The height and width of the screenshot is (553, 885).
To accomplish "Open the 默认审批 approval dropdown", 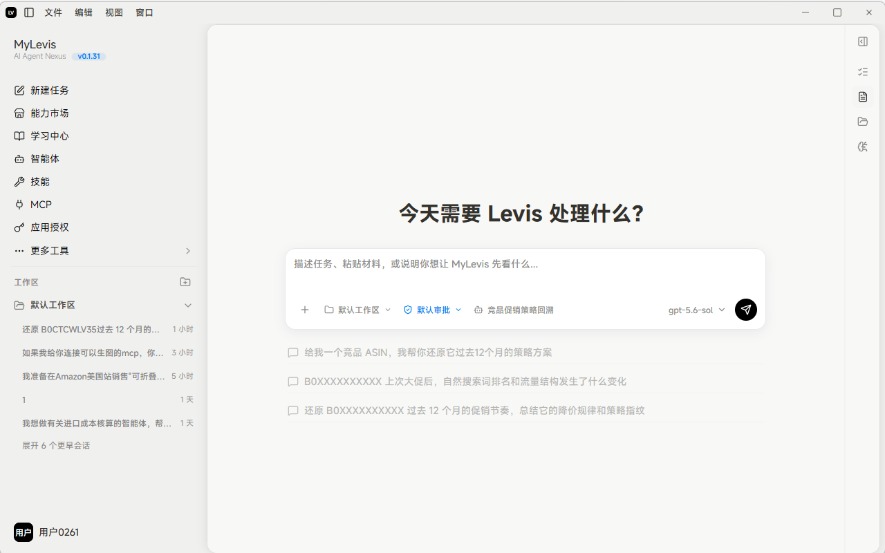I will (432, 310).
